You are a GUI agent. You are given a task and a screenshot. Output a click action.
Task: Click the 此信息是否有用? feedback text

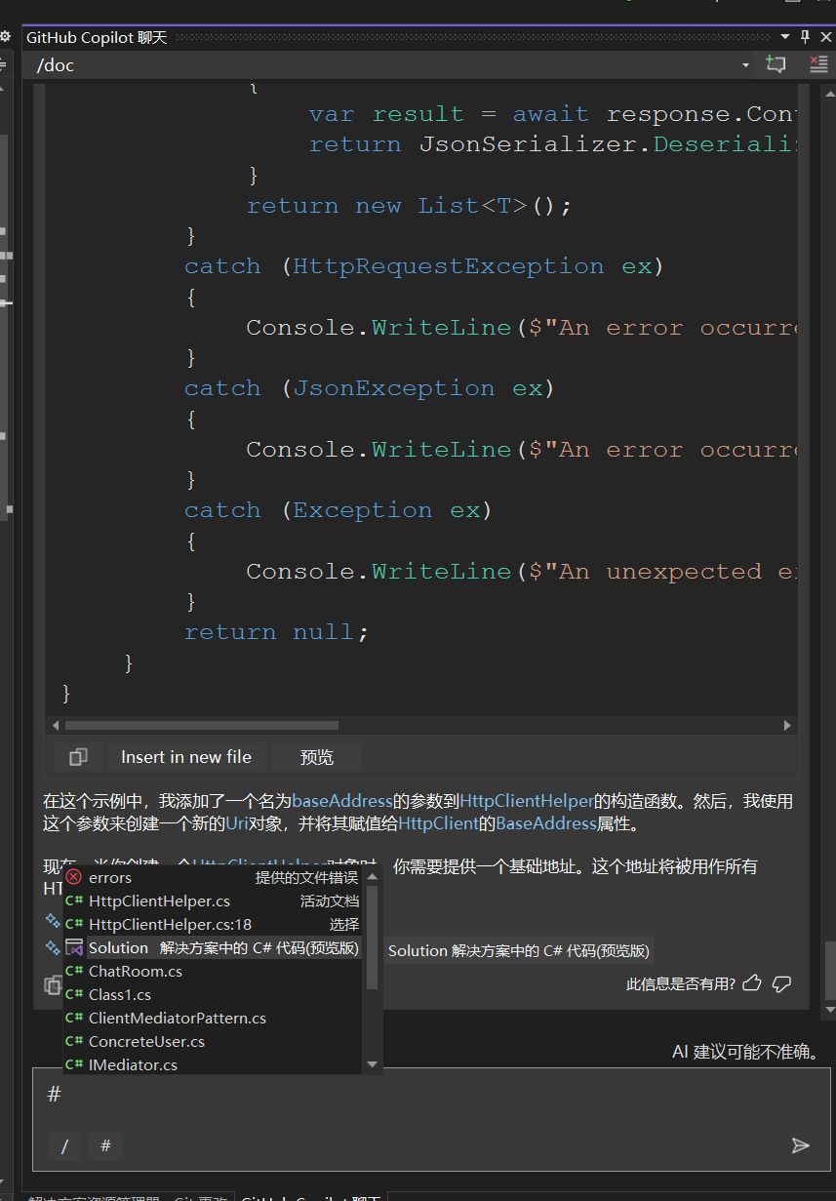681,984
